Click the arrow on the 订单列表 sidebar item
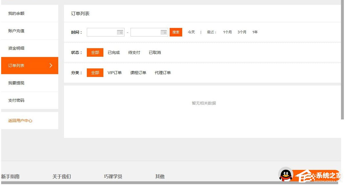Screen dimensions: 345x185 tap(51, 66)
